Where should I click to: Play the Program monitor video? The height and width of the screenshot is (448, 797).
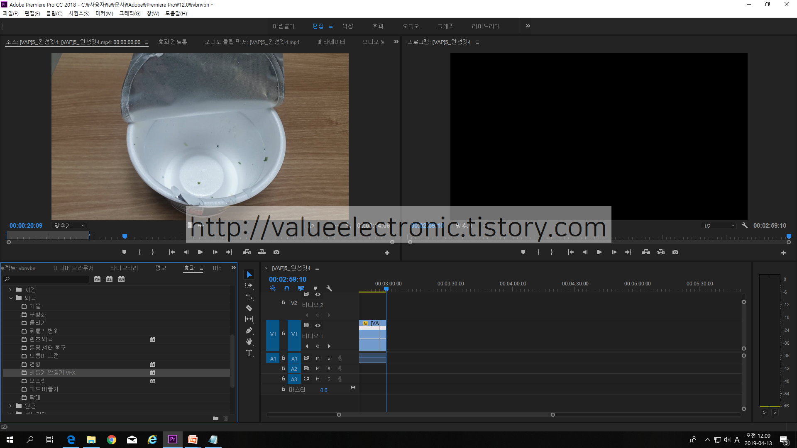point(599,252)
